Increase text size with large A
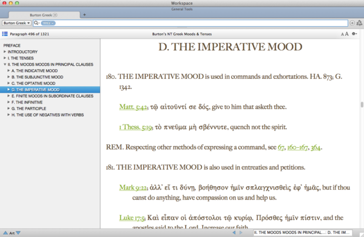The width and height of the screenshot is (364, 237). tap(346, 34)
